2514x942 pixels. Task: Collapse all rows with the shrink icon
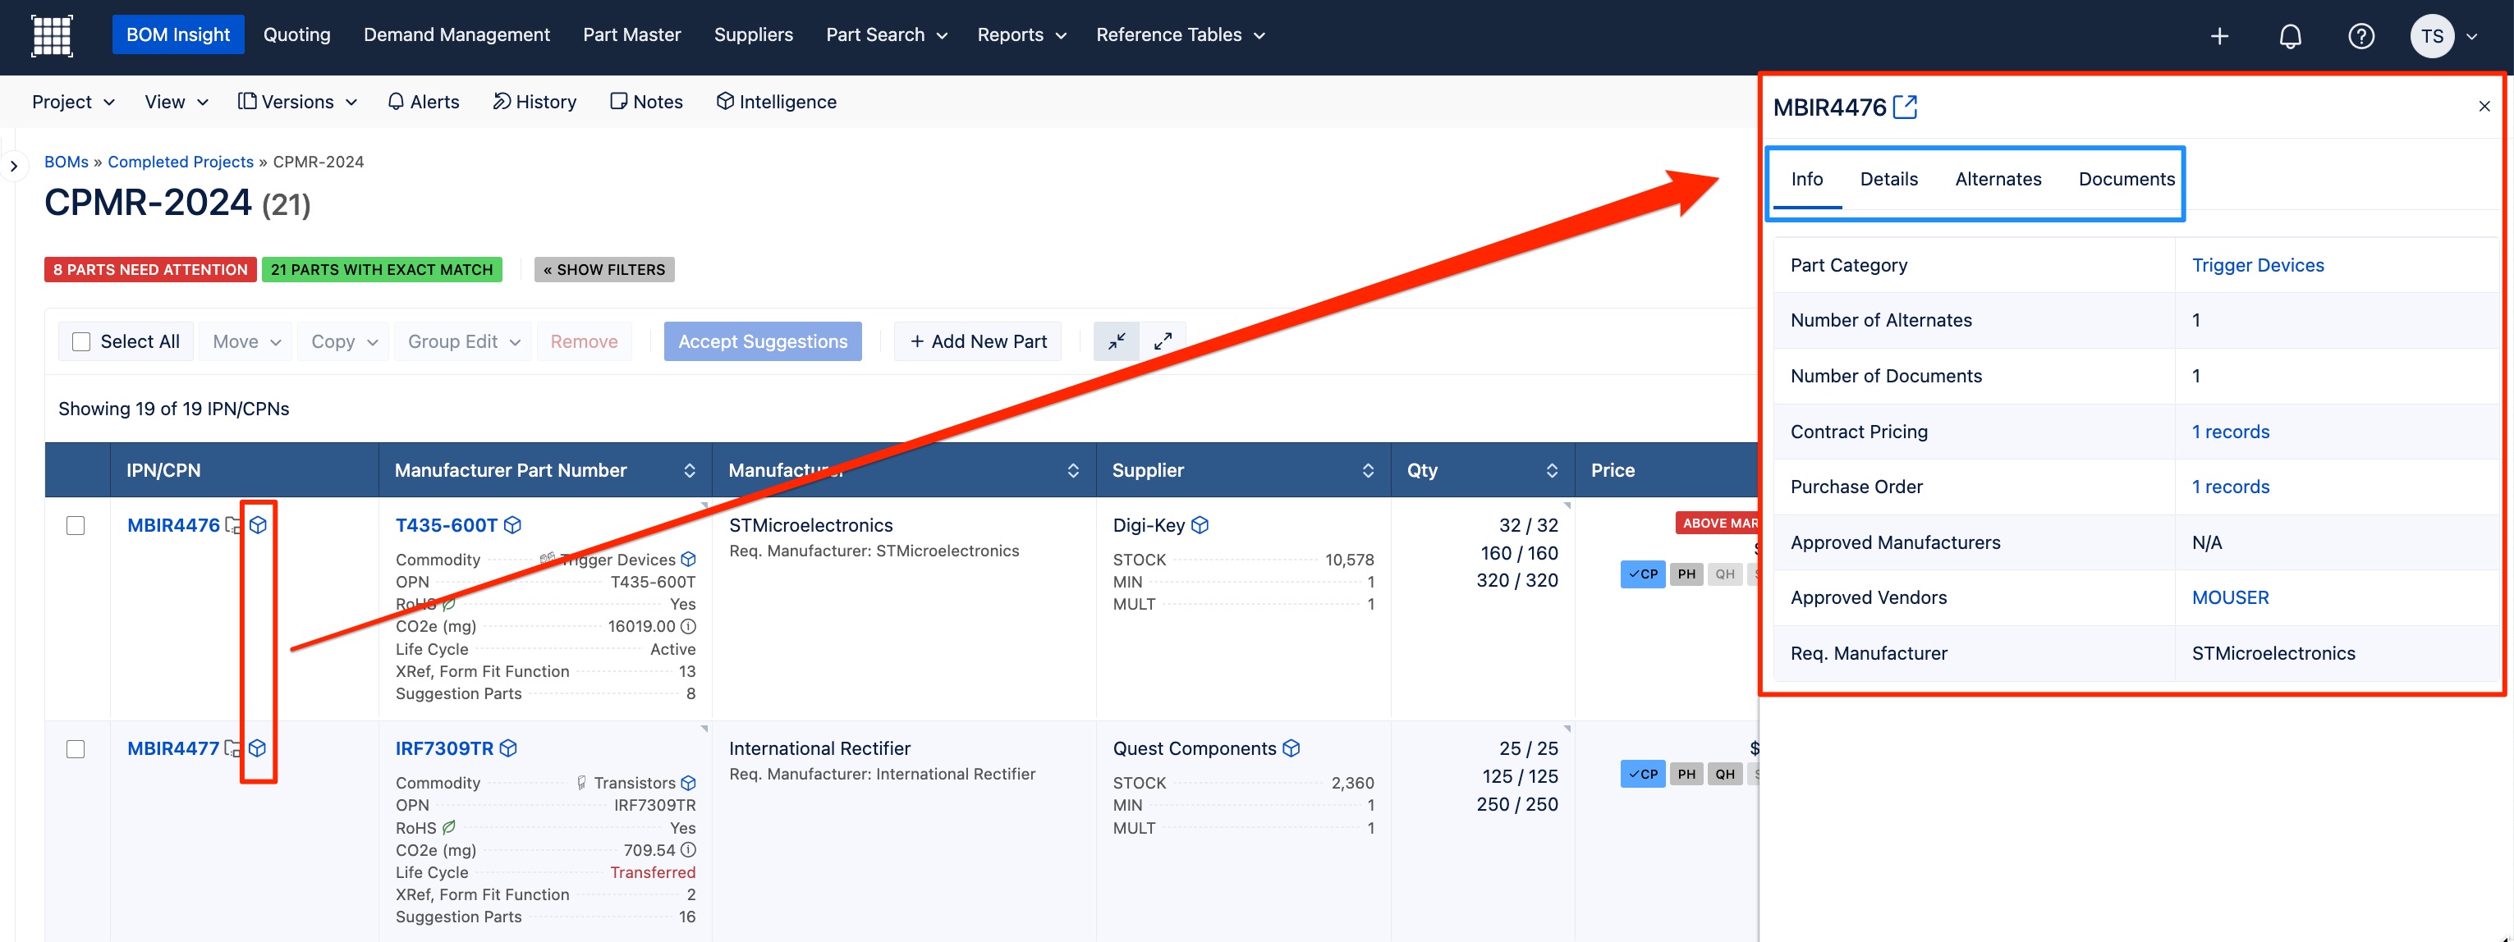tap(1117, 341)
